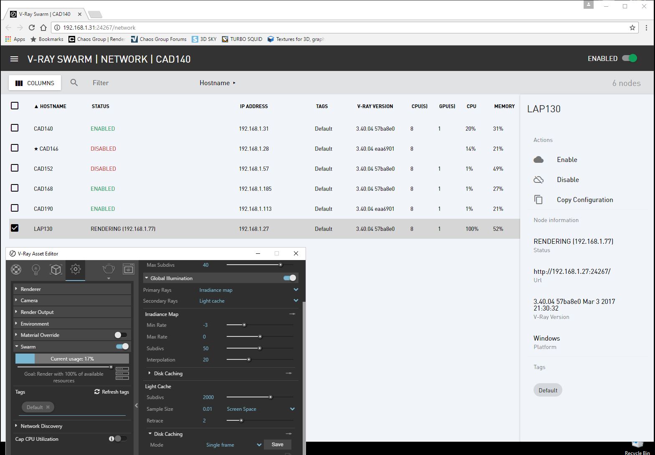Reload the browser page
Image resolution: width=655 pixels, height=455 pixels.
(x=32, y=28)
